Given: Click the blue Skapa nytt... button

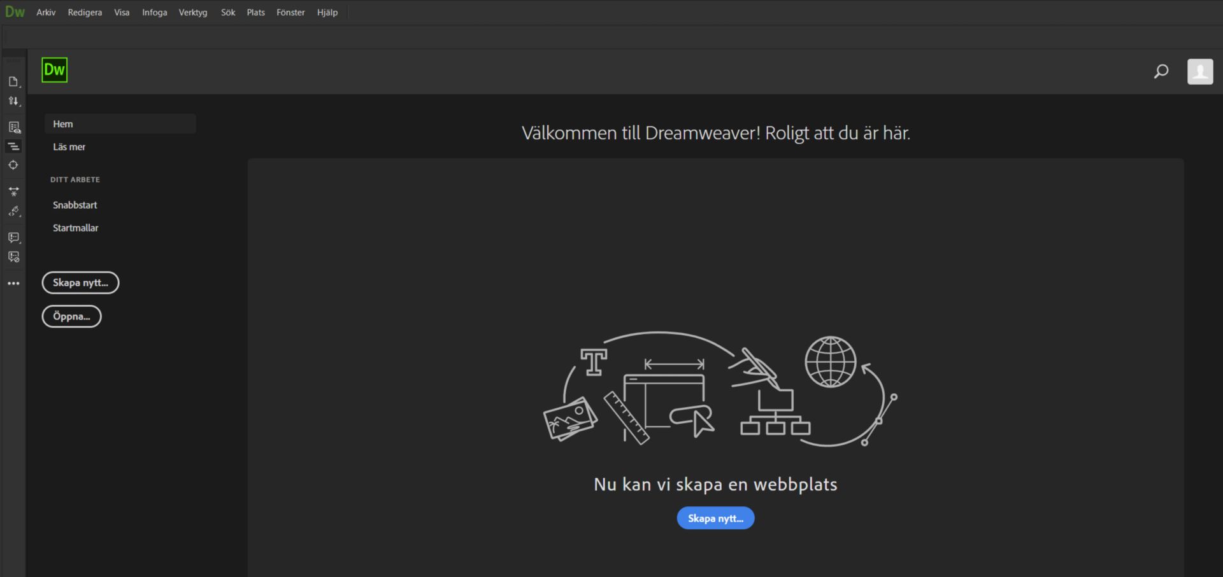Looking at the screenshot, I should (x=715, y=518).
